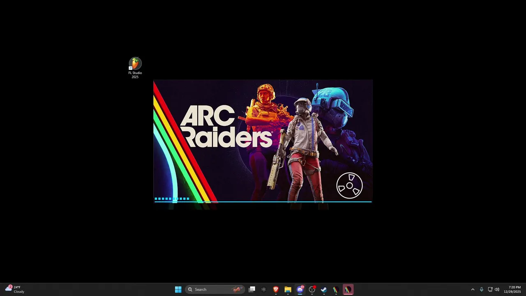Open Steam from the taskbar
526x296 pixels.
point(324,289)
